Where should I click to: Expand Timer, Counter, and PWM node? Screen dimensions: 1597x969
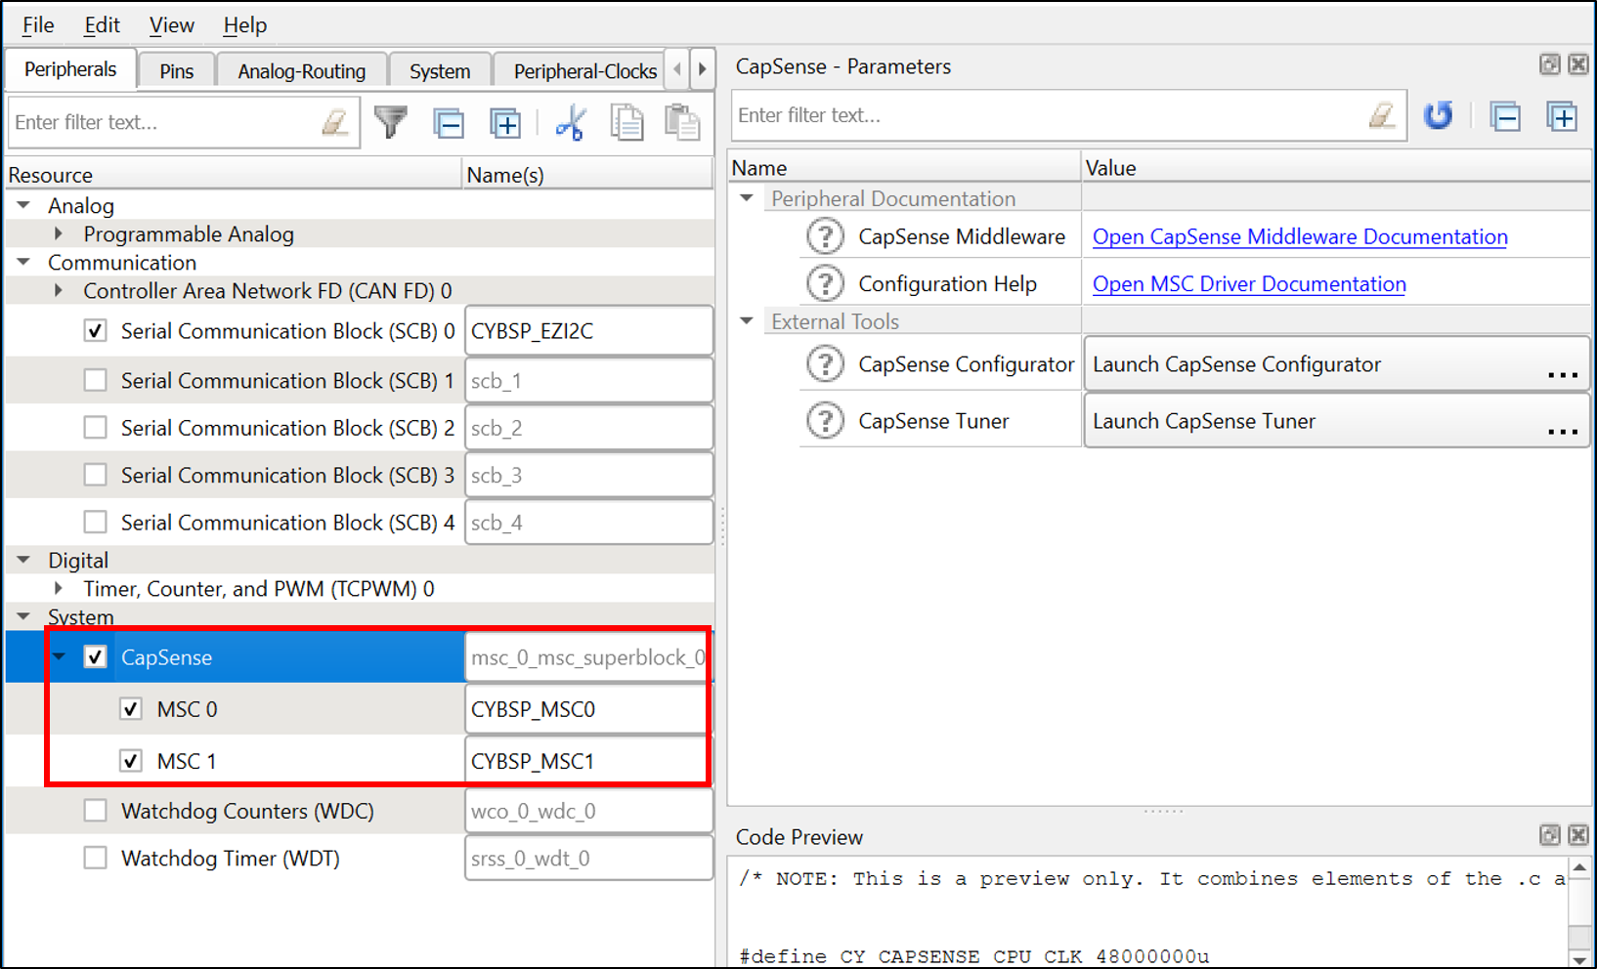click(59, 588)
